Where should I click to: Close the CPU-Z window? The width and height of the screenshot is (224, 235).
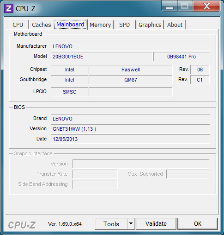pyautogui.click(x=206, y=6)
